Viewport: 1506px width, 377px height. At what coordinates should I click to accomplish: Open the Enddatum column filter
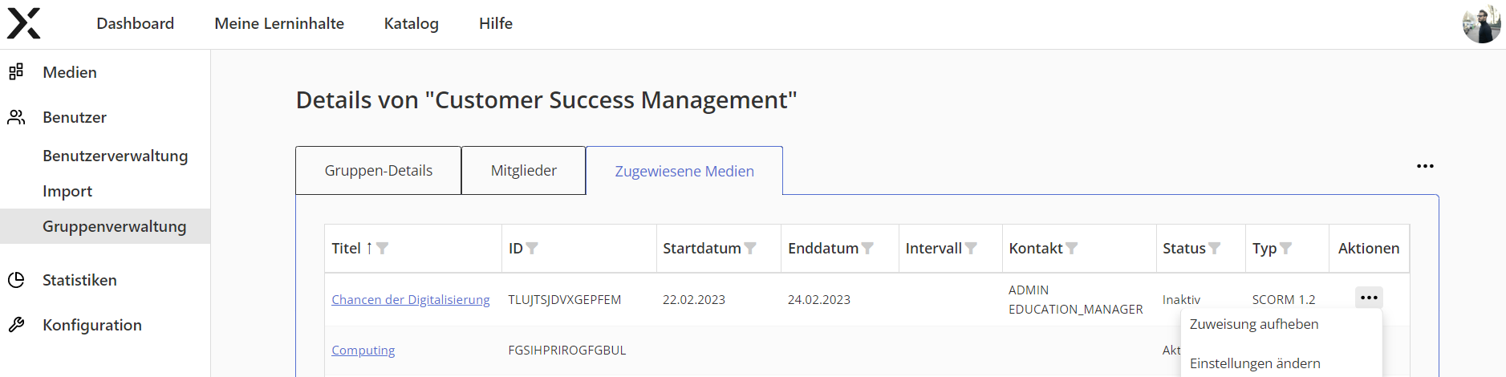[867, 249]
